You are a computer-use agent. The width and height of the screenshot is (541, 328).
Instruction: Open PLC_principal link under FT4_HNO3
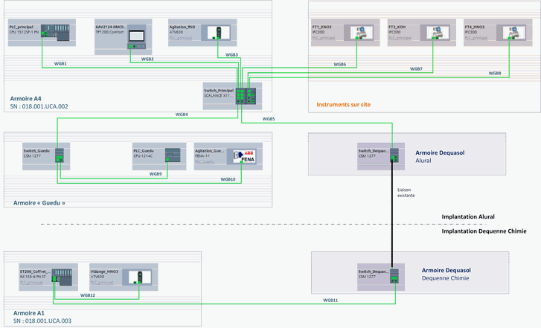coord(476,38)
